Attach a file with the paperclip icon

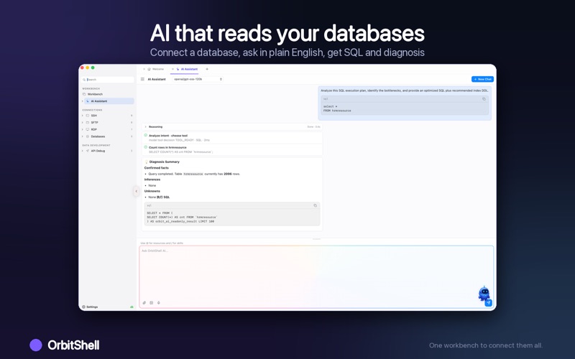coord(144,303)
